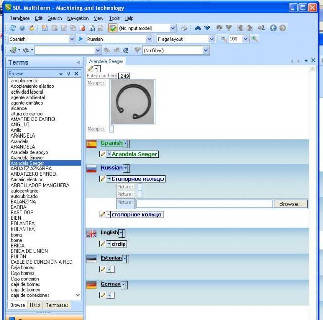Click the first Picture field box
This screenshot has height=320, width=323.
(140, 187)
